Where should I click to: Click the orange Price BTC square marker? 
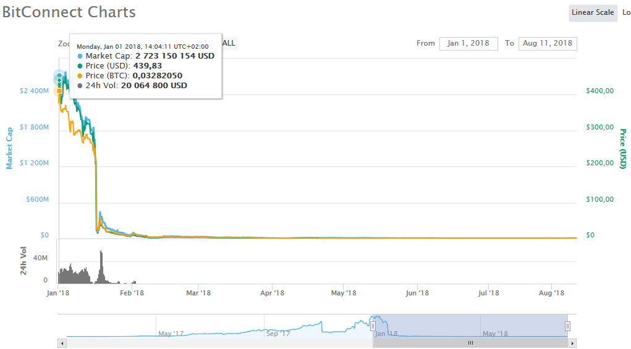59,91
